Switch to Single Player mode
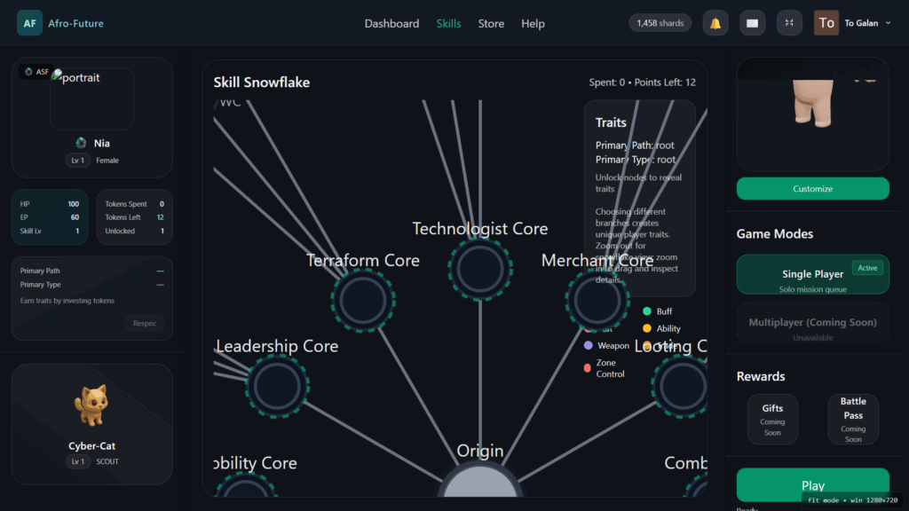Screen dimensions: 909x511 (x=812, y=275)
